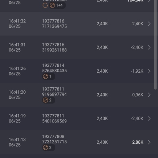This screenshot has height=158, width=158.
Task: Click badge icon 2 under 9196897794
Action: 45,100
